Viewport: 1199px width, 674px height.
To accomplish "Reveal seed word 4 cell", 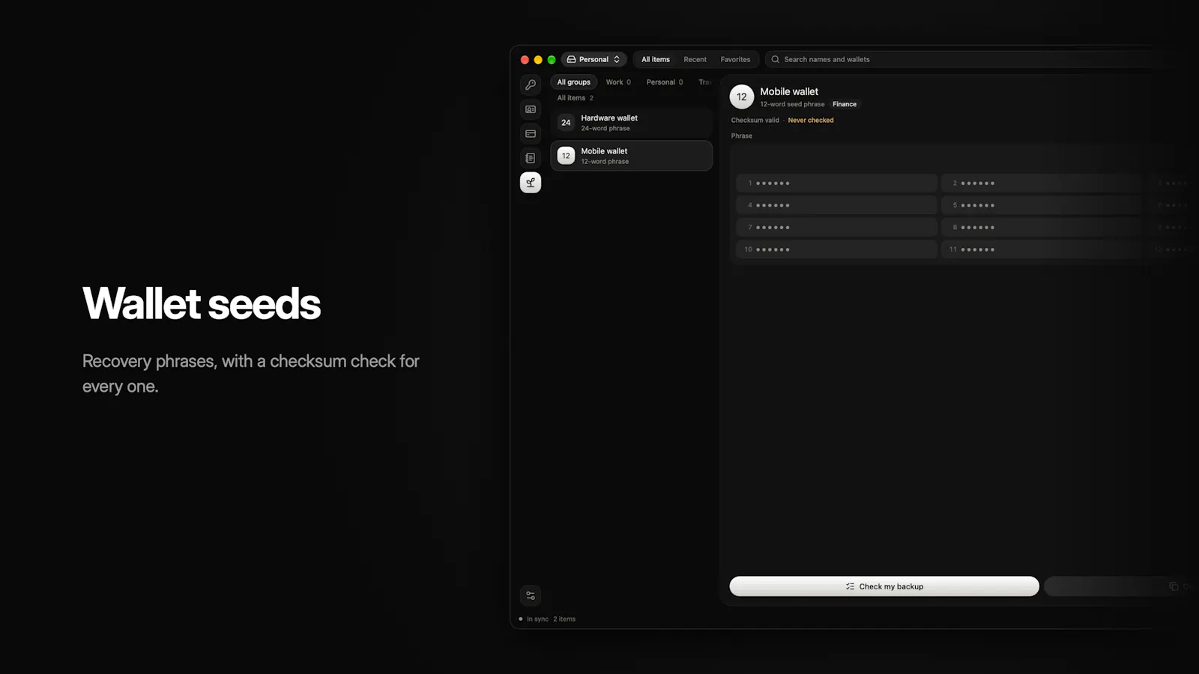I will tap(836, 205).
